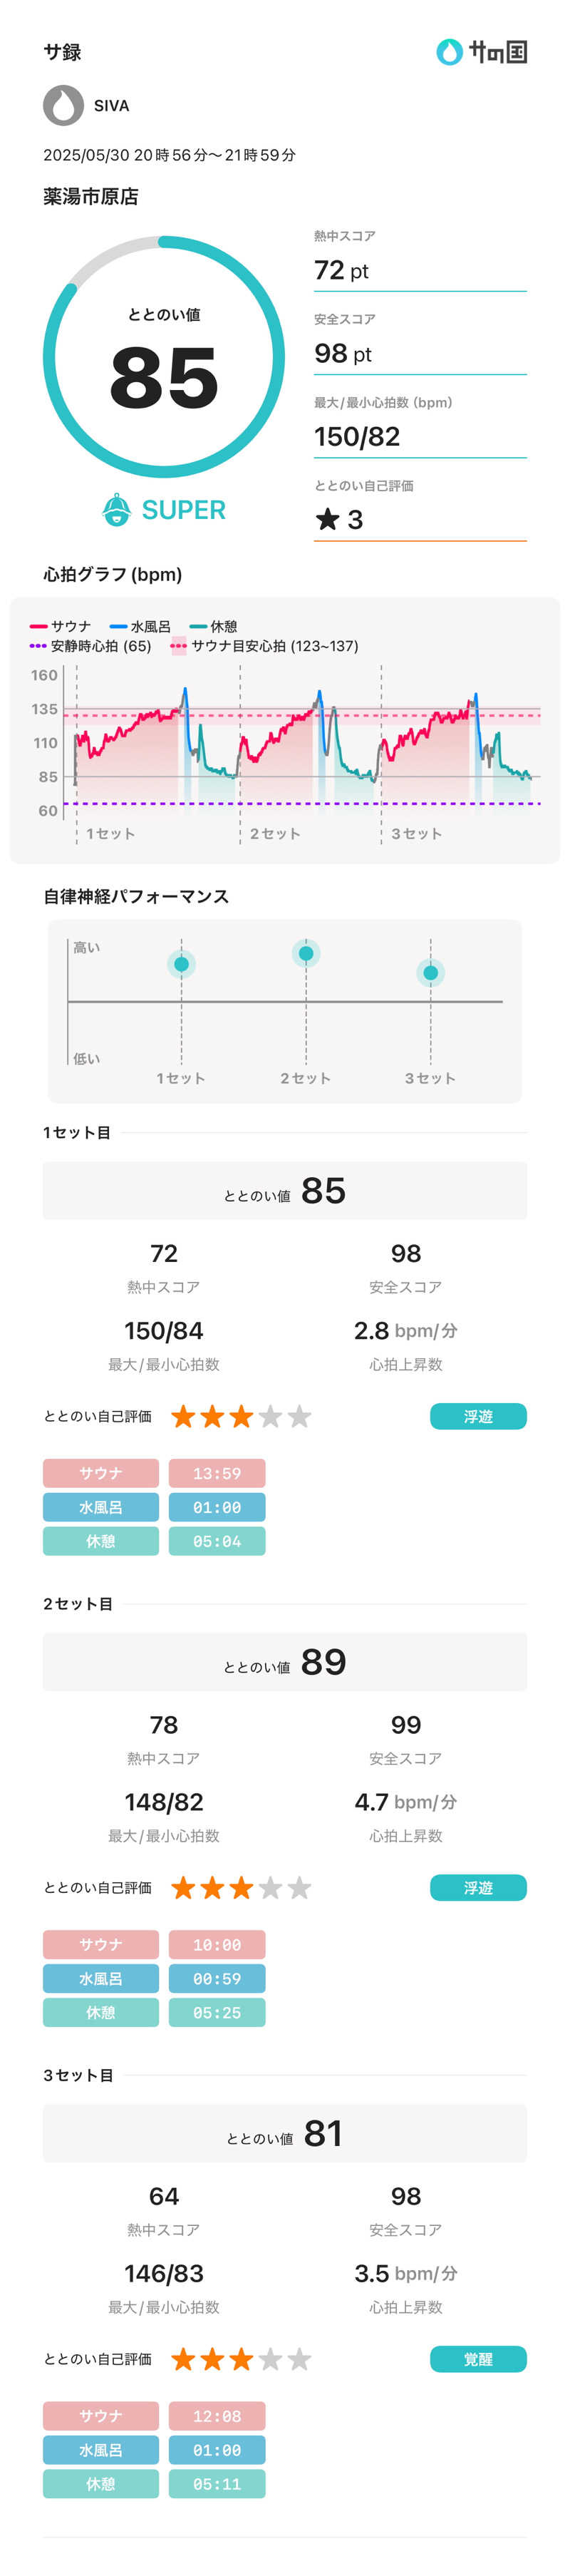Click the 13:59 sauna time in set 1

point(217,1473)
